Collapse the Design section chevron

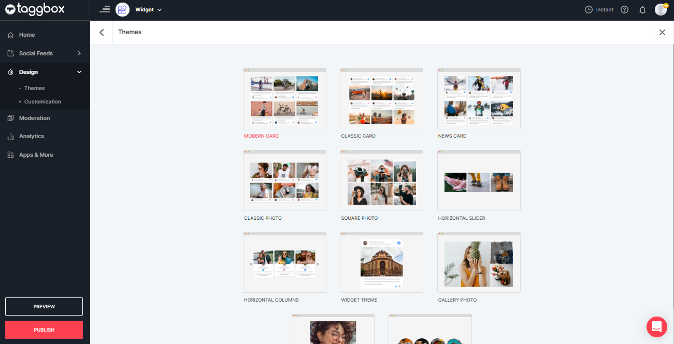pyautogui.click(x=79, y=72)
